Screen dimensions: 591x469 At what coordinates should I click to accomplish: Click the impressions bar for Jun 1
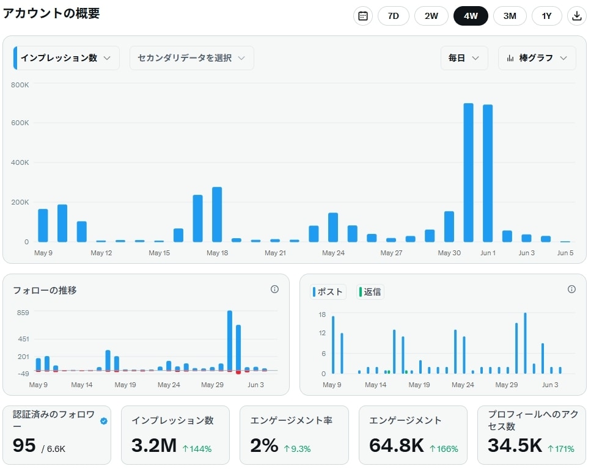pyautogui.click(x=488, y=173)
